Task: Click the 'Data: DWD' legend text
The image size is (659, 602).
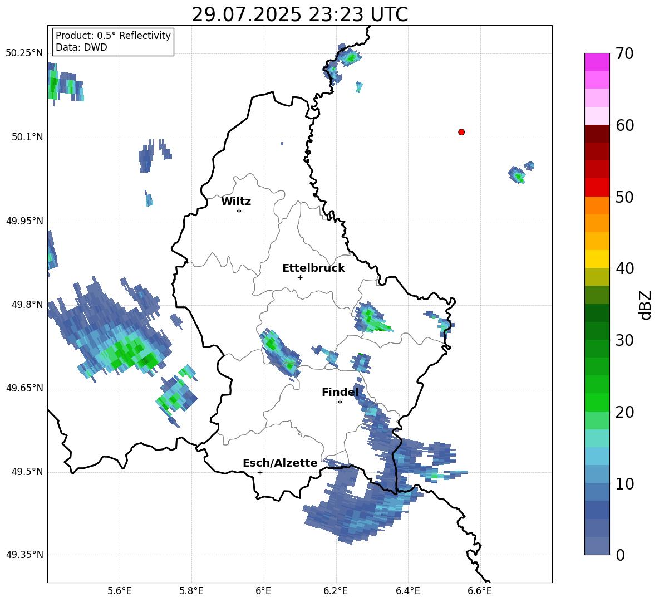Action: coord(81,47)
